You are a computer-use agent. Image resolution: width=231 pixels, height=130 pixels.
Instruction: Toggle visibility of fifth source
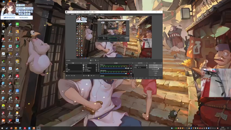click(96, 71)
